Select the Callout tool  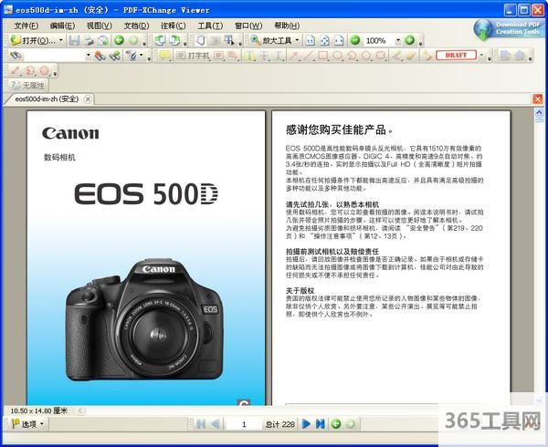pos(232,56)
